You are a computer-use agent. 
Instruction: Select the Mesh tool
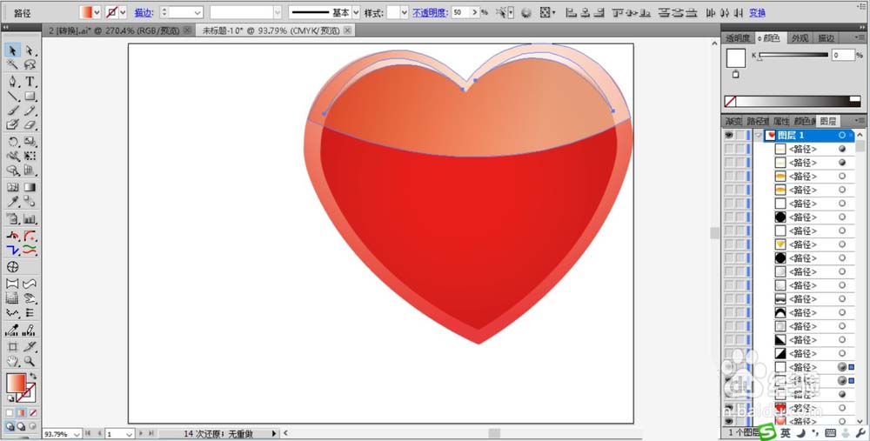point(12,188)
